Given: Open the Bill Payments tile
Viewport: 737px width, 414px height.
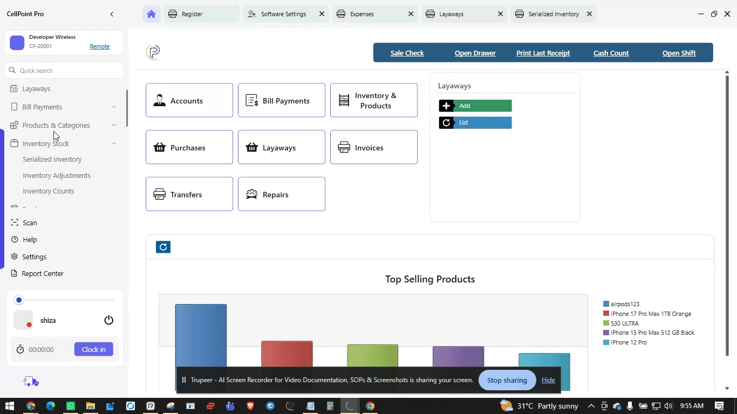Looking at the screenshot, I should (282, 100).
